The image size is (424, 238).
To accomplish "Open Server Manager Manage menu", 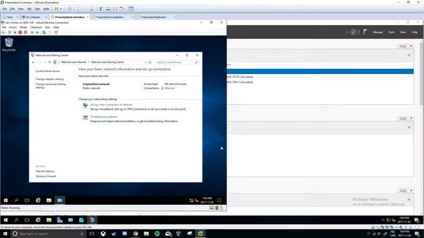I will (378, 32).
